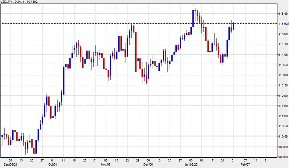Viewport: 289px width, 168px height.
Task: Select the Feb/07 date axis label
Action: (246, 164)
